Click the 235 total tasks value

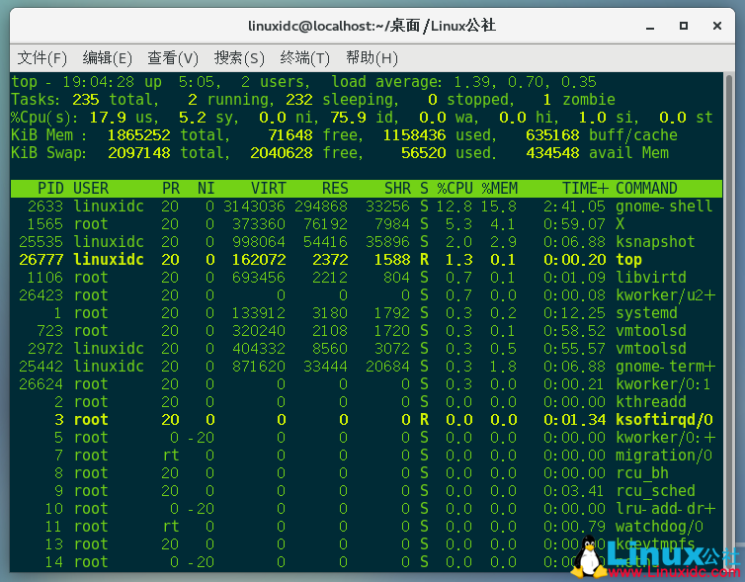pos(86,100)
